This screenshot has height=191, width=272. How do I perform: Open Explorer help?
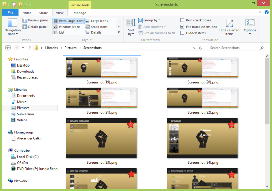tap(267, 12)
